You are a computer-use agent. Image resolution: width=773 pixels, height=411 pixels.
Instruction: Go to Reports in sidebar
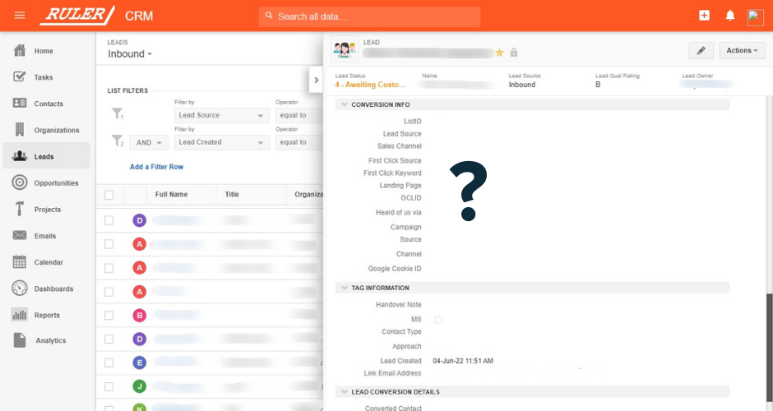click(x=46, y=315)
